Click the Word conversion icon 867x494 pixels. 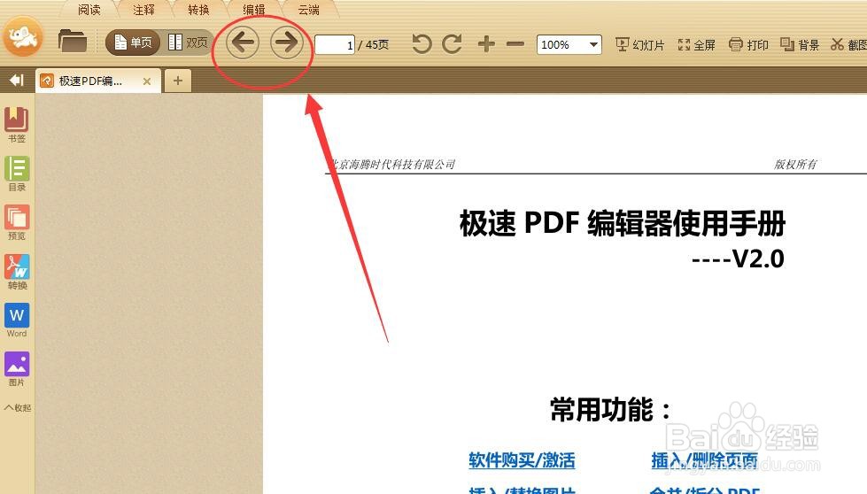click(x=17, y=320)
